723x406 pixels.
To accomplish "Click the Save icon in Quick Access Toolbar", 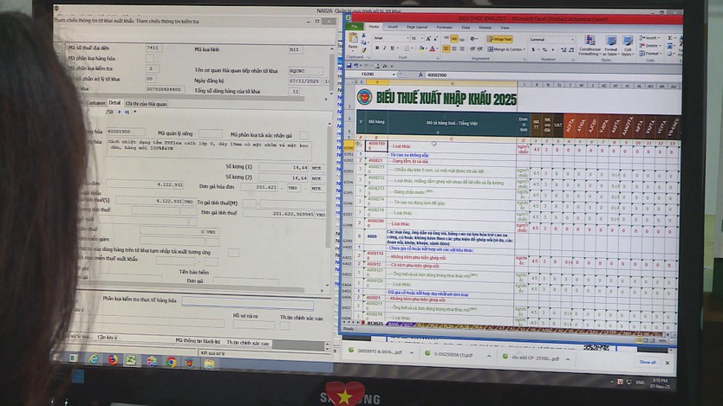I will coord(349,66).
